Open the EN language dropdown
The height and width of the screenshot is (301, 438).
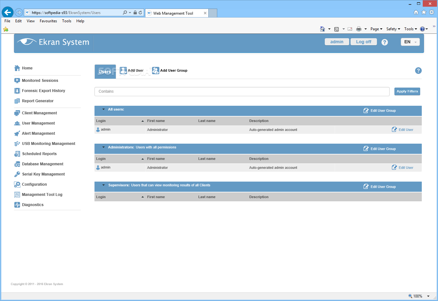[x=410, y=42]
